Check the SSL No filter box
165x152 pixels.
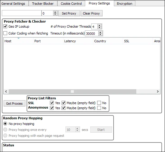click(x=99, y=103)
